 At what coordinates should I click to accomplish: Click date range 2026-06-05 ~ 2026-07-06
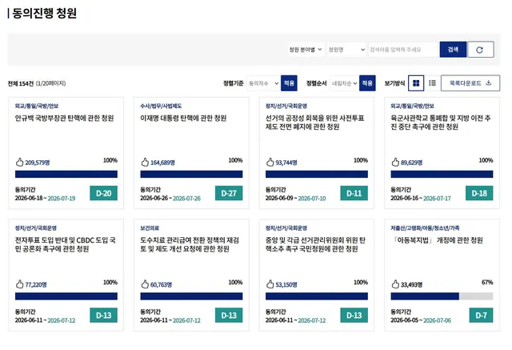pyautogui.click(x=421, y=320)
